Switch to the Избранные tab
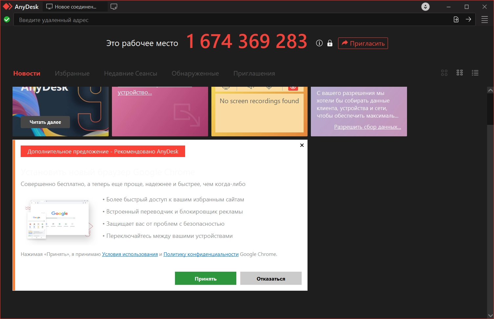 tap(72, 73)
